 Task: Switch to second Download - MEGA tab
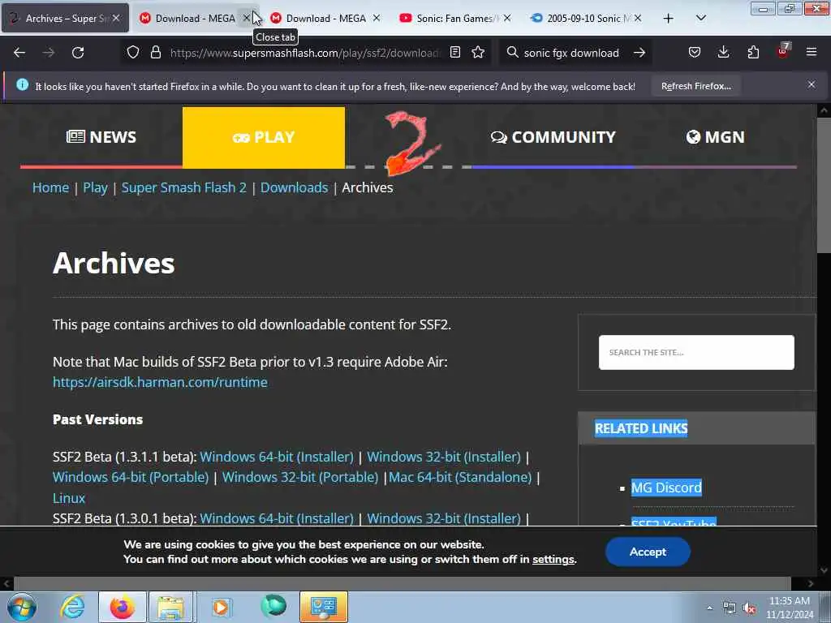point(326,19)
